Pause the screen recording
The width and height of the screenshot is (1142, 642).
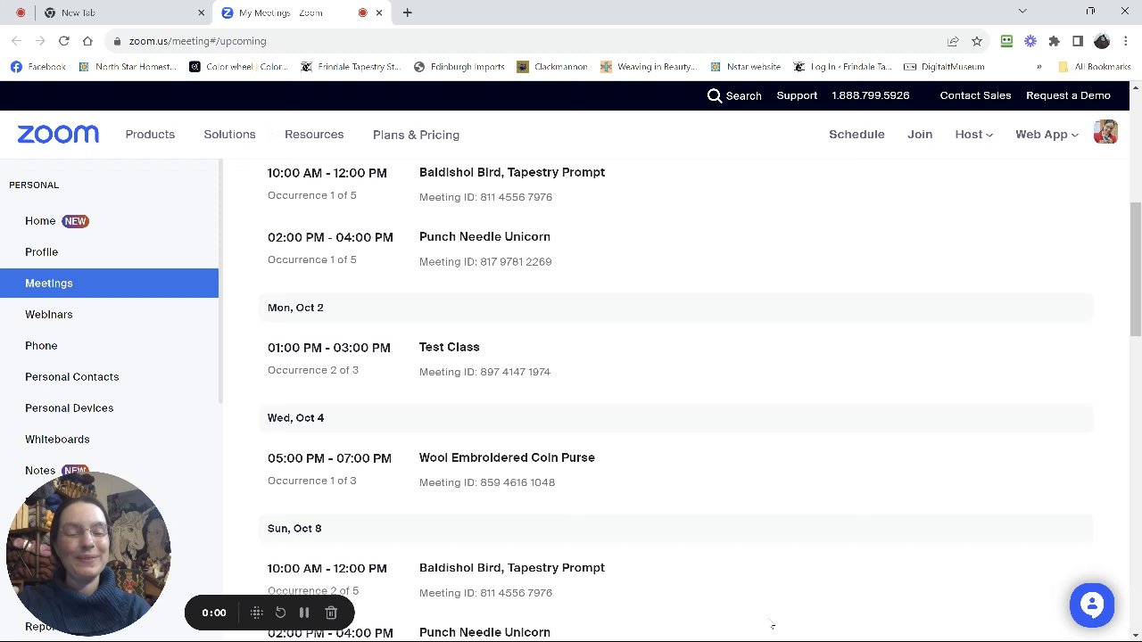tap(304, 613)
